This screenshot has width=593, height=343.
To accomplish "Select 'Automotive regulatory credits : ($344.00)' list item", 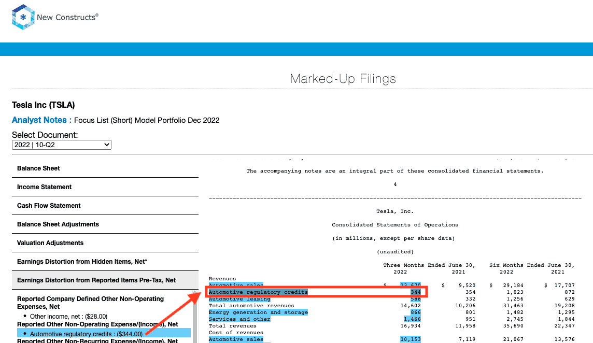I will point(104,334).
